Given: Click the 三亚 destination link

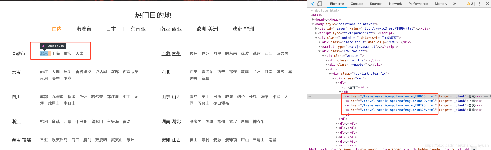Looking at the screenshot, I should coord(44,140).
